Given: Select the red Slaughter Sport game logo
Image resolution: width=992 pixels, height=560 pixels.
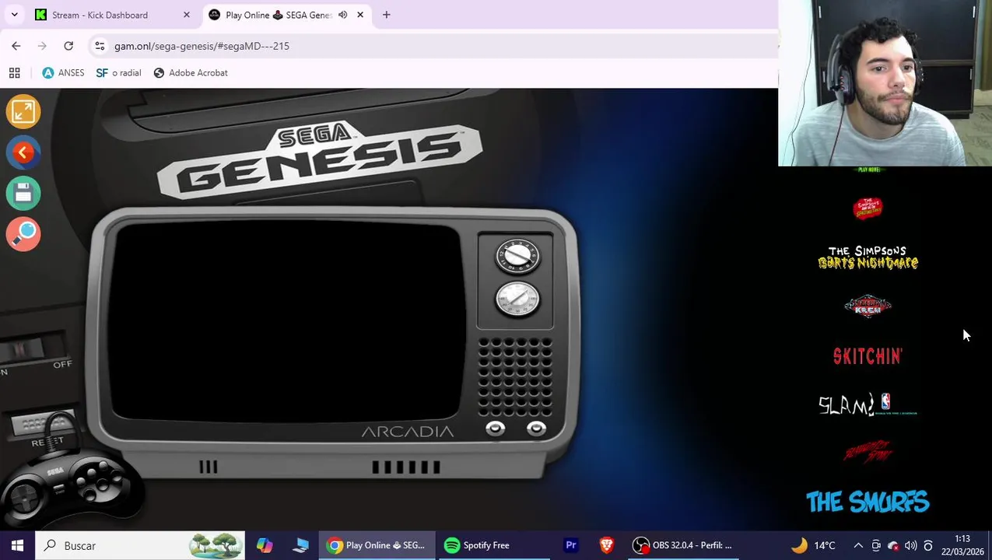Looking at the screenshot, I should 868,452.
